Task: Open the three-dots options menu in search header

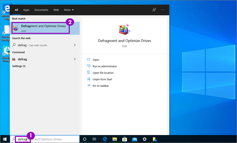Action: [x=163, y=10]
